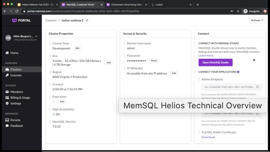This screenshot has height=152, width=270.
Task: Go forward in browser history
Action: 11,11
